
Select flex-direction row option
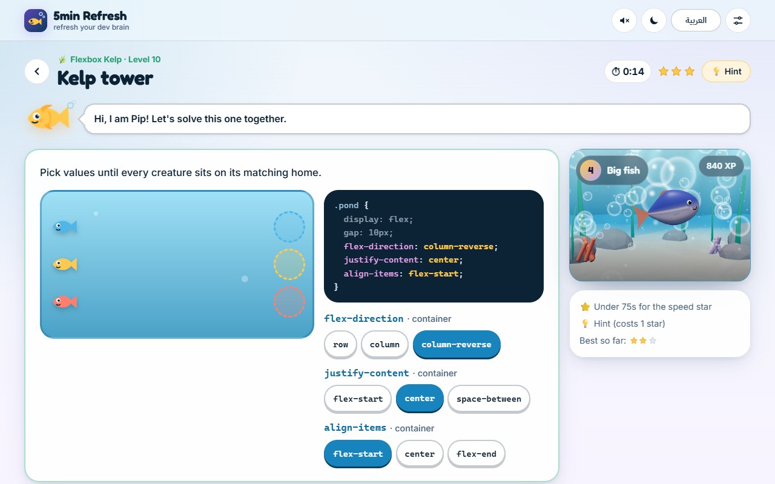(341, 345)
